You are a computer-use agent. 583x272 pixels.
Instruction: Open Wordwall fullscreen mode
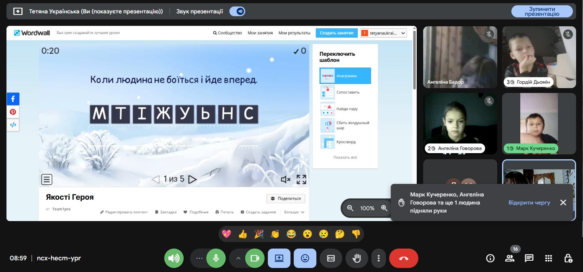(301, 179)
